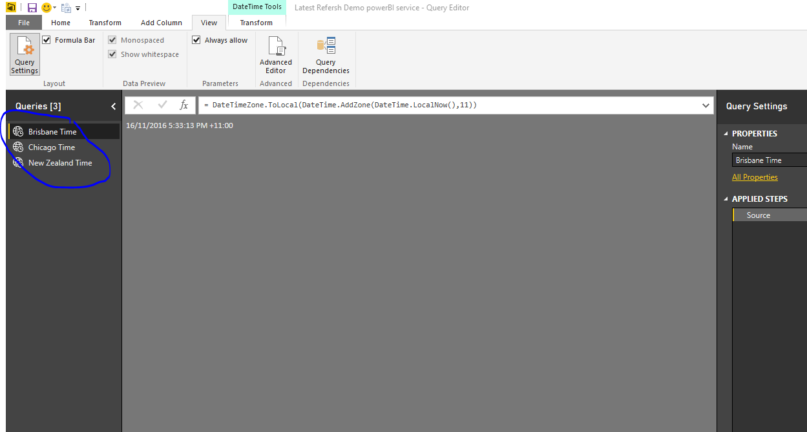Select the Chicago Time query
The image size is (807, 432).
point(64,147)
